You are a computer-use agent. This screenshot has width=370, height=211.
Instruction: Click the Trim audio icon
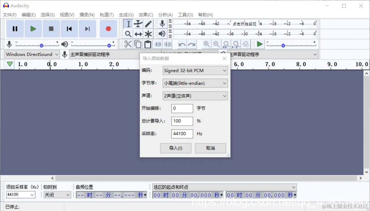158,44
